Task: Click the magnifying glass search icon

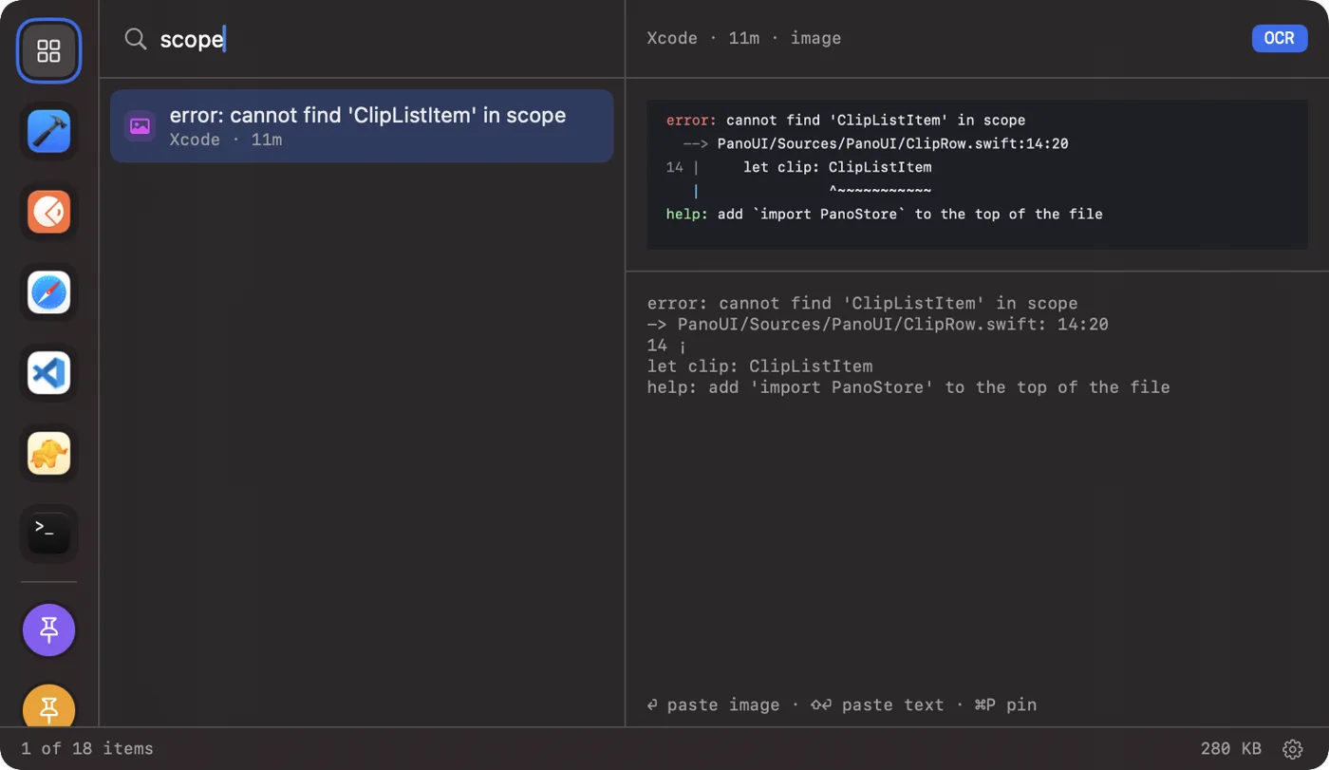Action: 136,39
